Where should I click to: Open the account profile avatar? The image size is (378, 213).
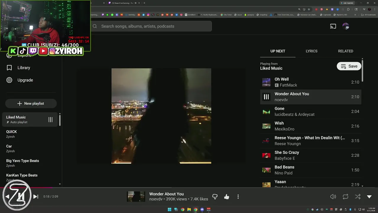[346, 26]
